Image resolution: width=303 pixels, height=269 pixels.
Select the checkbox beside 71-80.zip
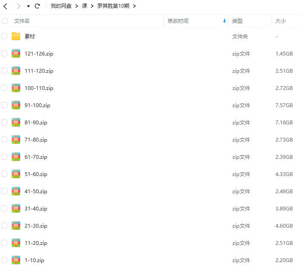[x=5, y=139]
